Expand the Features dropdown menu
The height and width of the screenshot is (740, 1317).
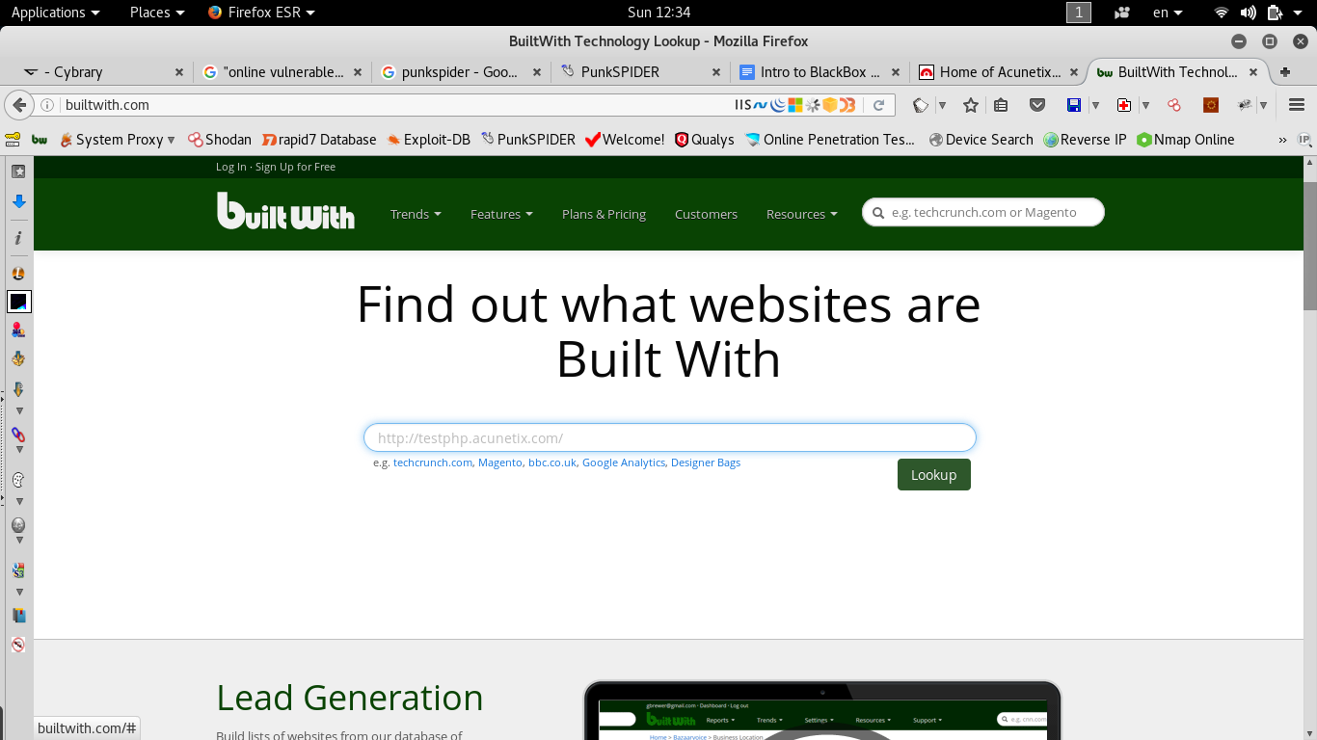(501, 214)
